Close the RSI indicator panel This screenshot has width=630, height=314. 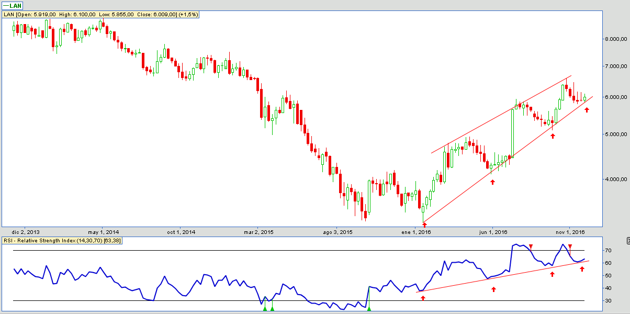pos(628,241)
